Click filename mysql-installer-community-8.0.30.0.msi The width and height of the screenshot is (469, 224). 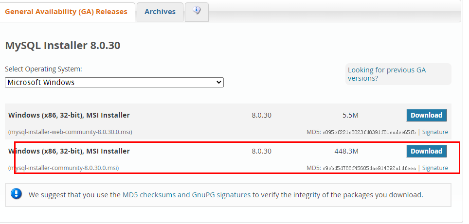[63, 168]
